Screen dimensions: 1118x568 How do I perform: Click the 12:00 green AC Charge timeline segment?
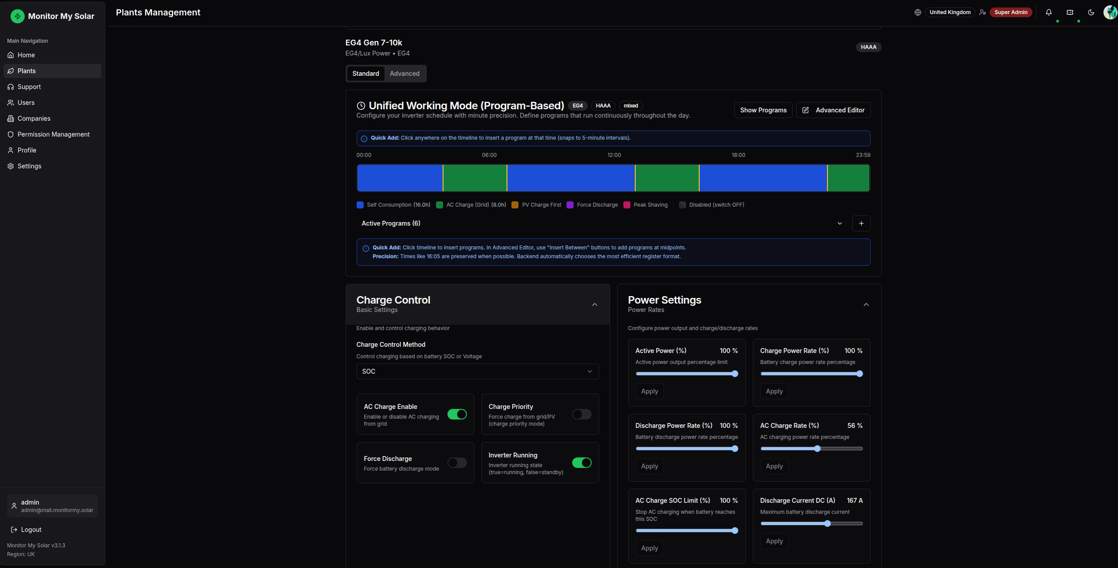point(667,178)
